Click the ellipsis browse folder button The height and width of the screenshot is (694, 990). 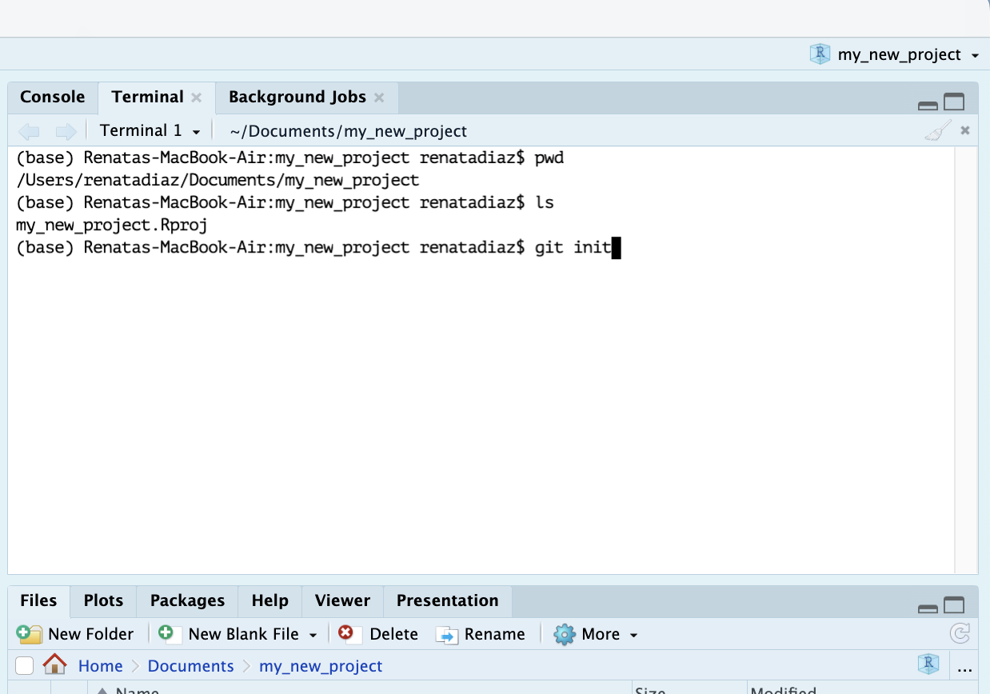coord(964,667)
